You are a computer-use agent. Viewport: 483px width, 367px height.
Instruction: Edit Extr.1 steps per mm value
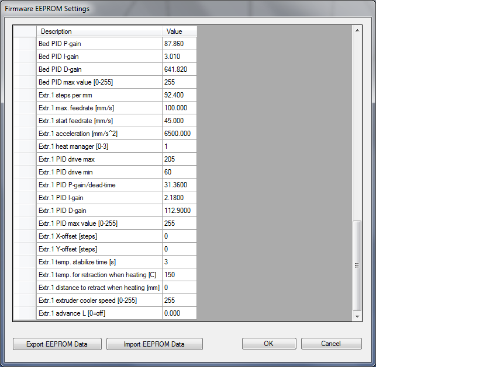[x=179, y=95]
